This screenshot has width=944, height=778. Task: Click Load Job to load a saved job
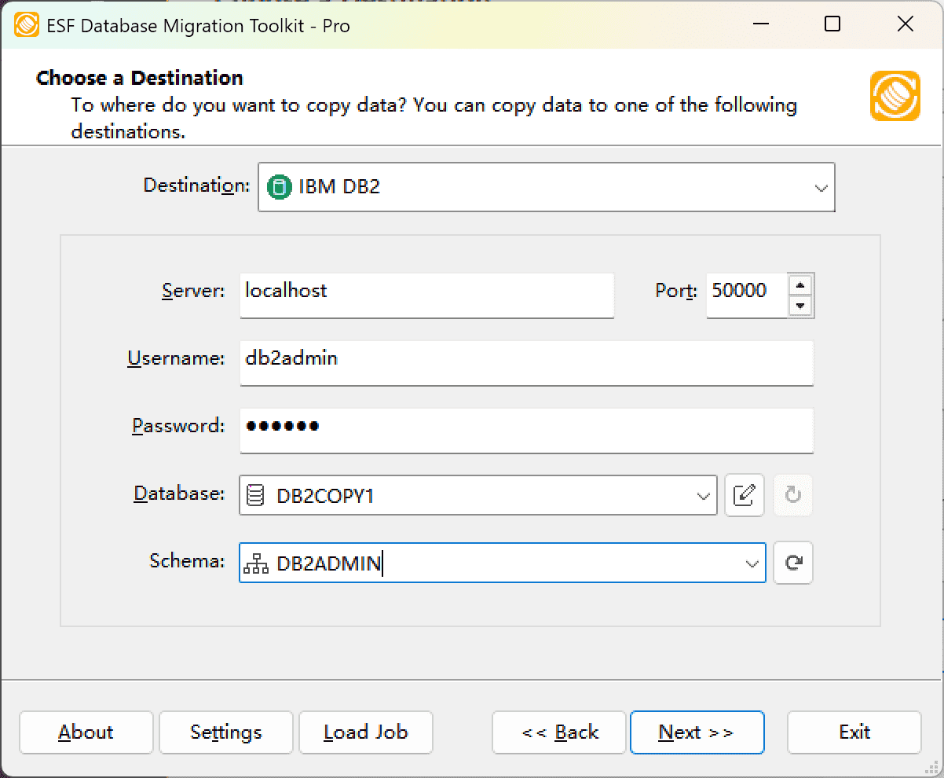tap(365, 732)
